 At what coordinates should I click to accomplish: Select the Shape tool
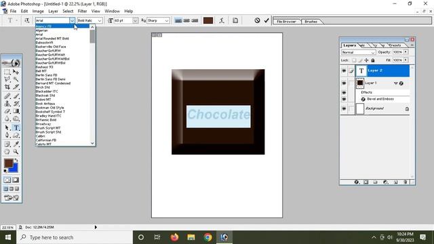click(x=16, y=135)
